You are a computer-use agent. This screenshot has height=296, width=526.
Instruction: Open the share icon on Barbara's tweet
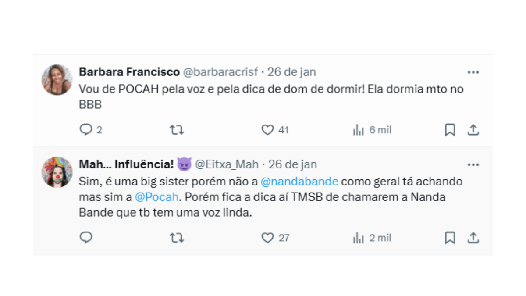473,130
